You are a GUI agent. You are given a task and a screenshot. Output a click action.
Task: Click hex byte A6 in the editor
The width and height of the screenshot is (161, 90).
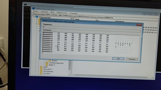click(x=65, y=43)
